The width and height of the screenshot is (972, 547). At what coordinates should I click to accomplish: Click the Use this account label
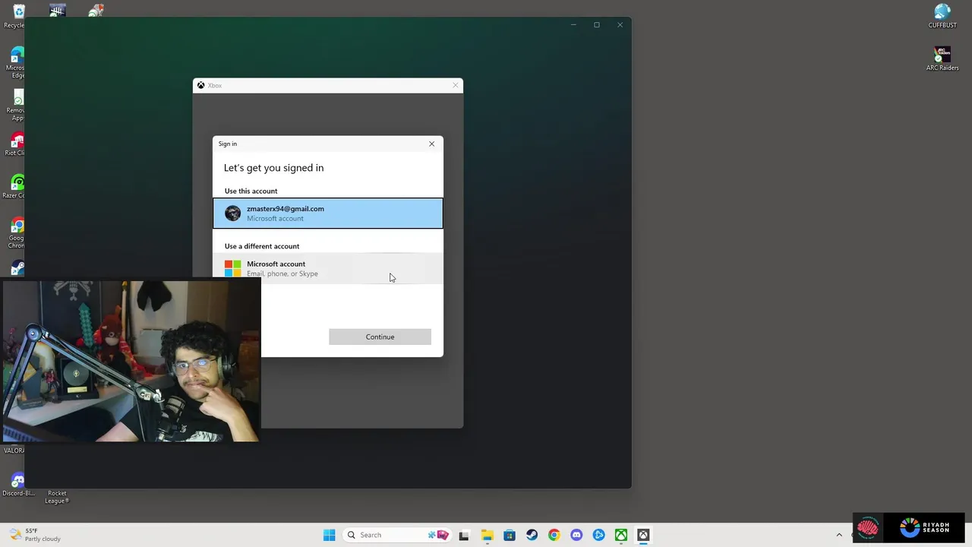[x=251, y=191]
